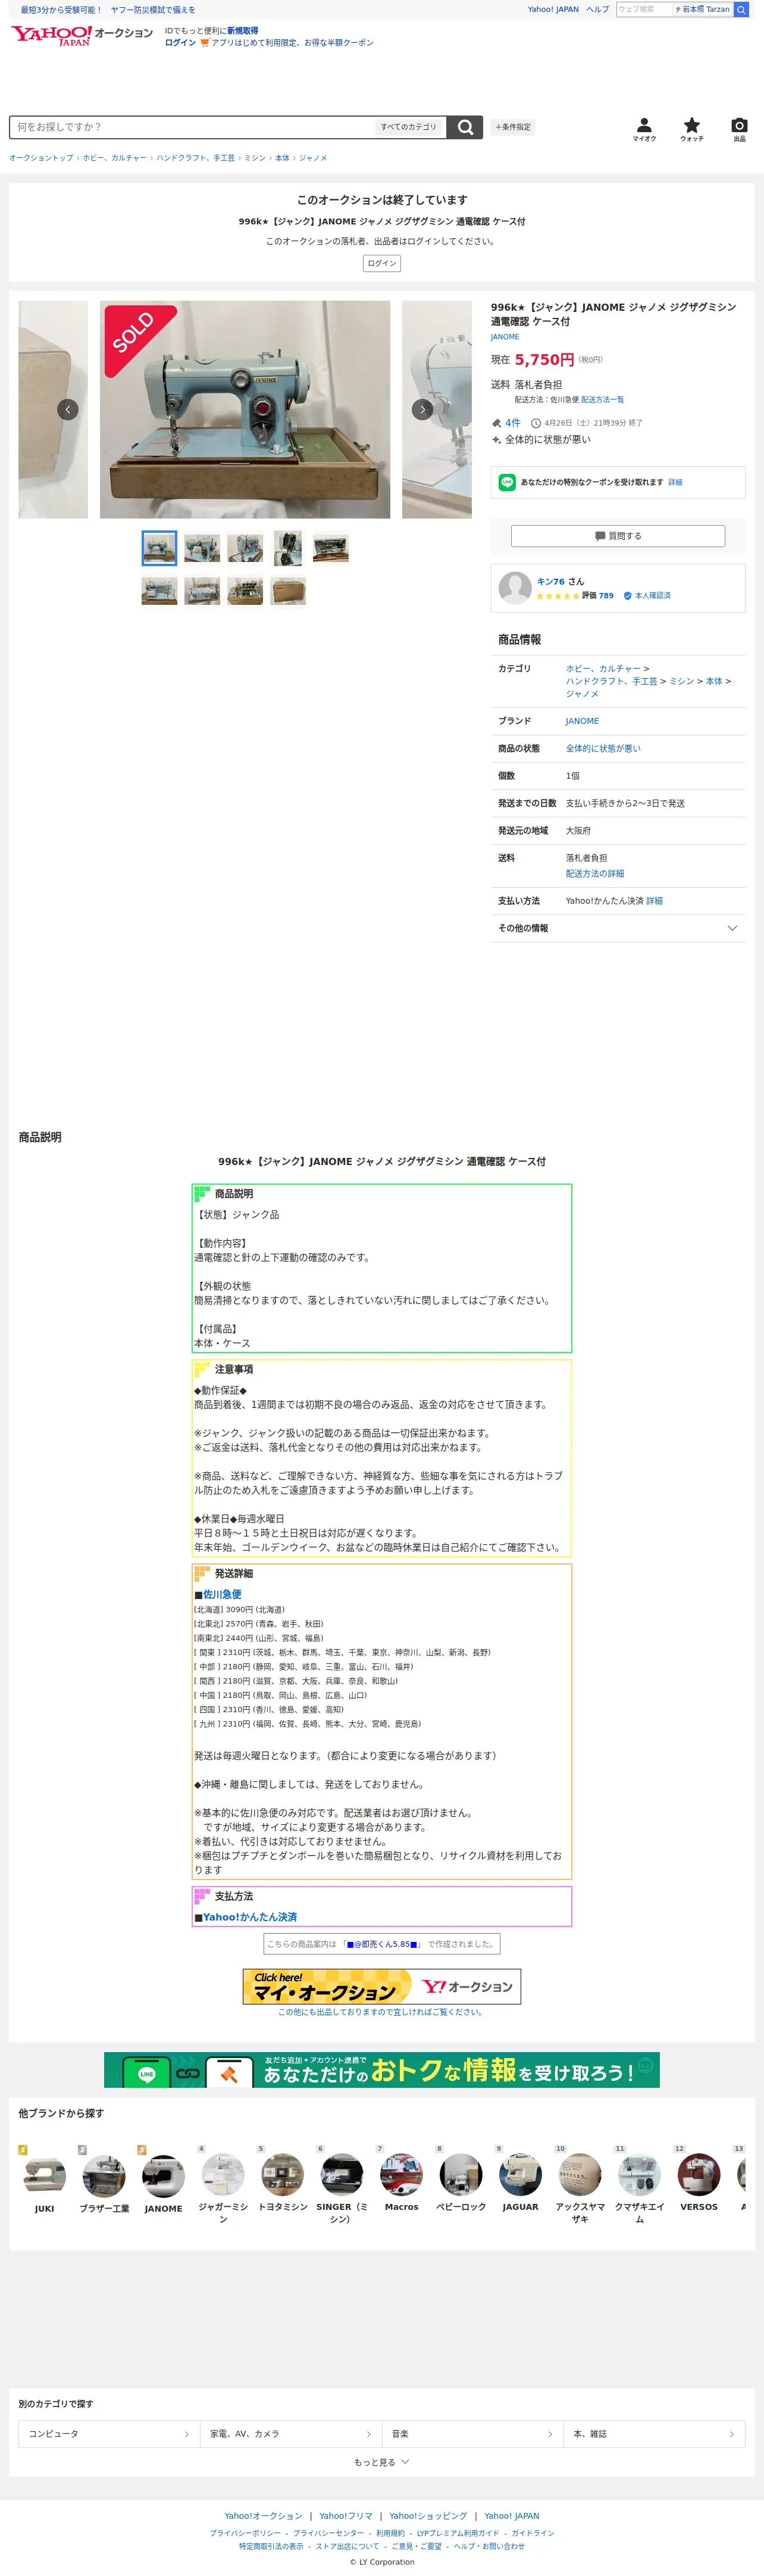
Task: Click the 質問する button
Action: tap(618, 536)
